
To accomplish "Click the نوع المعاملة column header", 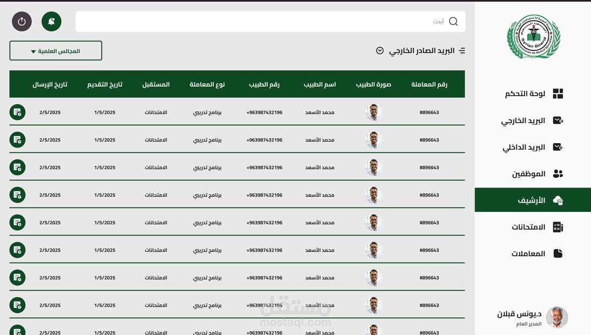I will 207,84.
